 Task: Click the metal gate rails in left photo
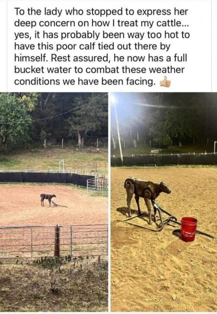coord(54,240)
